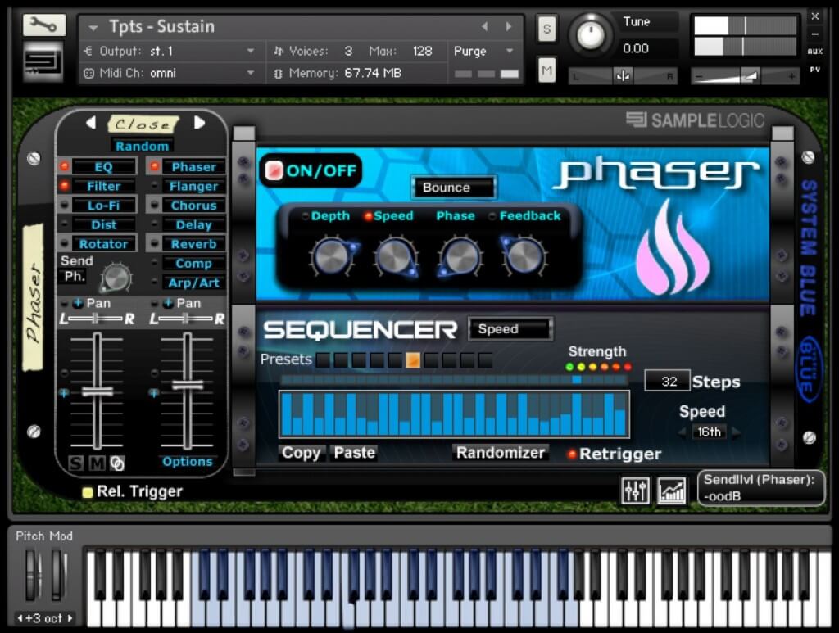Viewport: 839px width, 633px height.
Task: Solo the instrument with S button
Action: click(x=546, y=29)
